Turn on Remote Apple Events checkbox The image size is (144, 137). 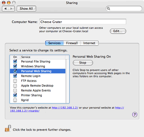(15, 91)
